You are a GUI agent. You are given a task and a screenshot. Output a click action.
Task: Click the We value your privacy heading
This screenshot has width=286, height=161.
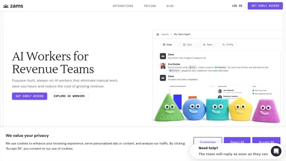tap(27, 136)
